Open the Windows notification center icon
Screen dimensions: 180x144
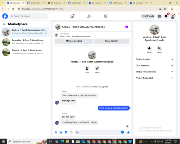175,141
